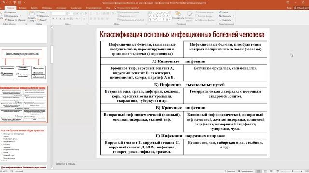Open the Вставка (Insert) ribbon tab
This screenshot has height=173, width=309.
tap(23, 8)
